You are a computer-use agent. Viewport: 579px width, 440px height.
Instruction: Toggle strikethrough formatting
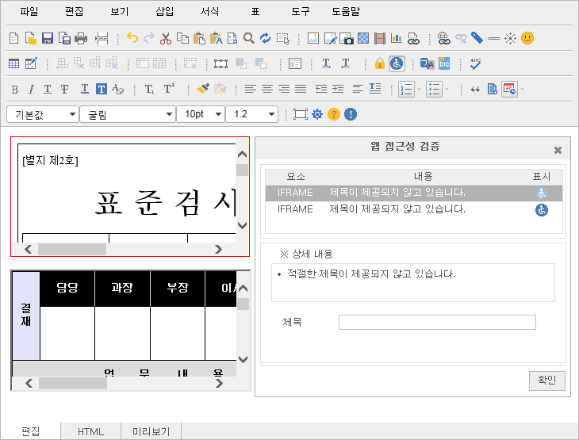pos(64,89)
